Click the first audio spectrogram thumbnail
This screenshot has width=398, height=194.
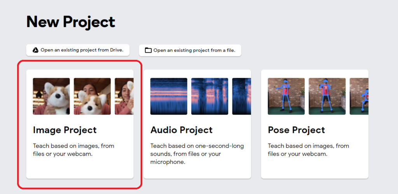click(169, 96)
